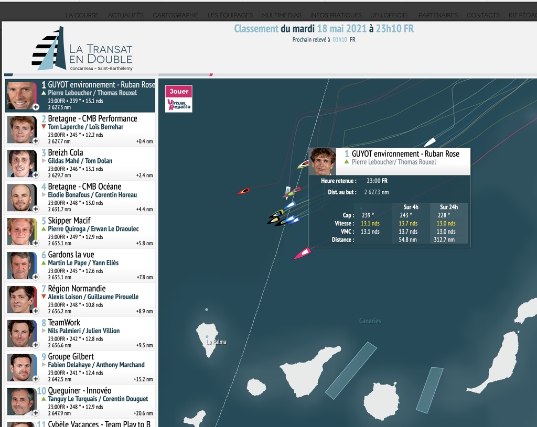The width and height of the screenshot is (537, 427).
Task: Click Tom Laperche / Loïs Berrehar names
Action: click(x=85, y=127)
